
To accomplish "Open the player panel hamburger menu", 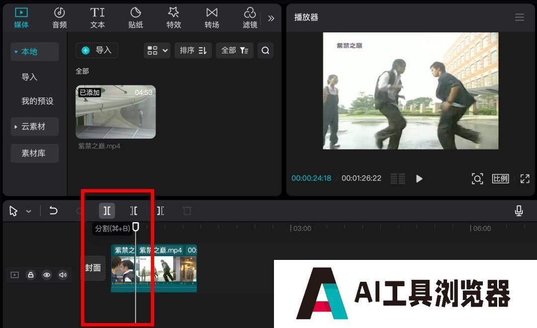I will tap(520, 17).
